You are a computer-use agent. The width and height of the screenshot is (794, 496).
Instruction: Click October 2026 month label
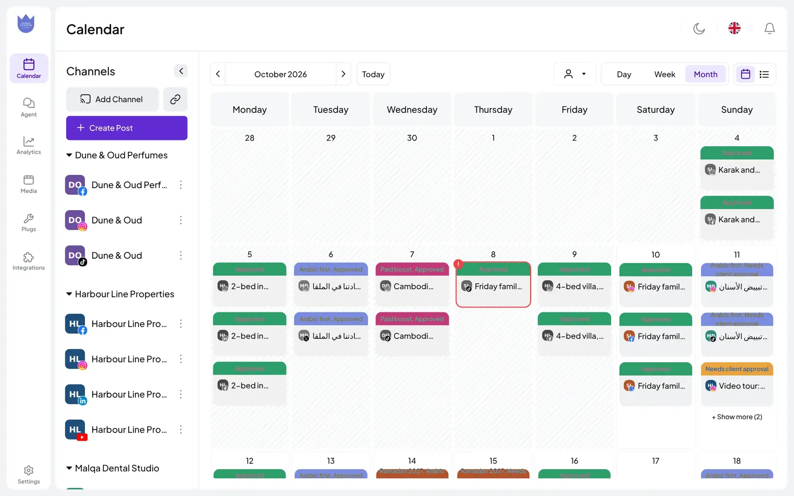(x=280, y=74)
